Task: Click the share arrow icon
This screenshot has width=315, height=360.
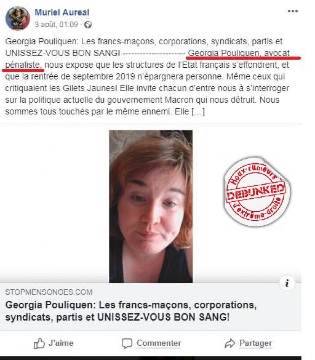Action: click(x=230, y=343)
